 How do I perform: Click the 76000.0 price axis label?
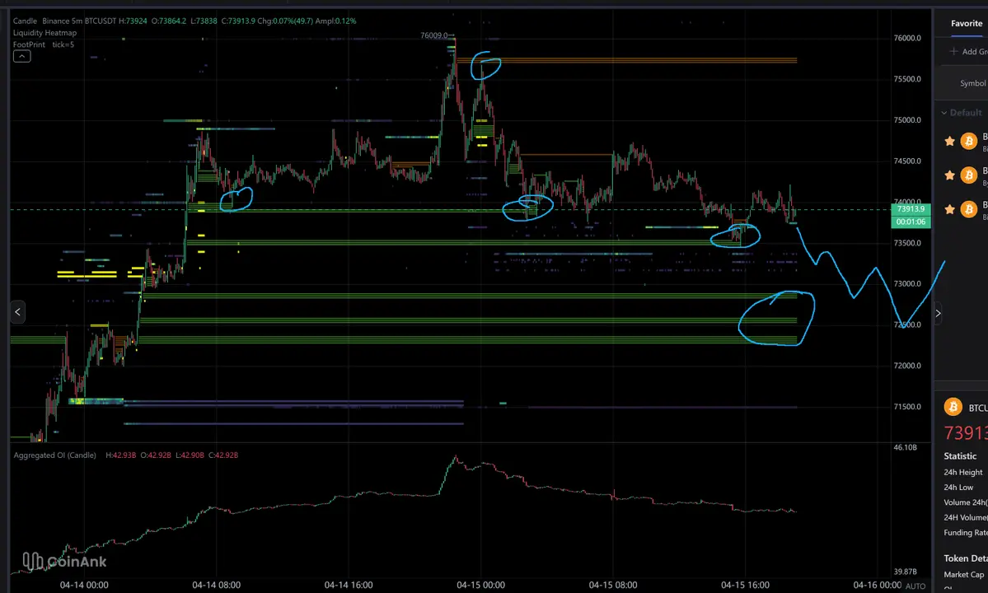906,38
